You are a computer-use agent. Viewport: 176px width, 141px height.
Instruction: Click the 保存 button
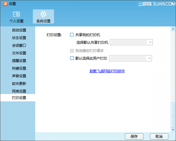[134, 136]
